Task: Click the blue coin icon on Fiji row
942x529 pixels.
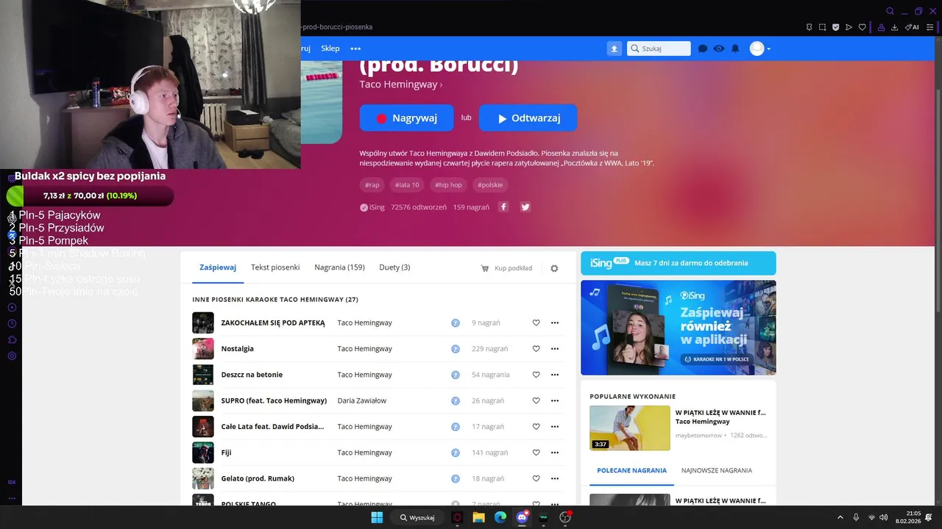Action: pyautogui.click(x=456, y=453)
